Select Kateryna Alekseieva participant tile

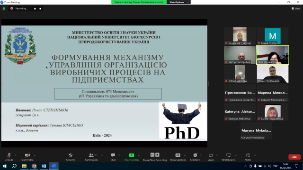pyautogui.click(x=240, y=111)
